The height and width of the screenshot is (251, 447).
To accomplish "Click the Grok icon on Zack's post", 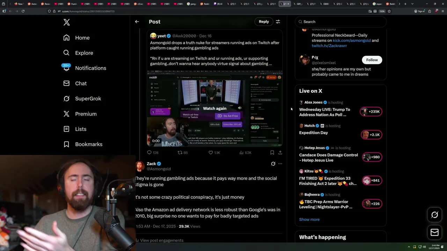I will click(273, 163).
